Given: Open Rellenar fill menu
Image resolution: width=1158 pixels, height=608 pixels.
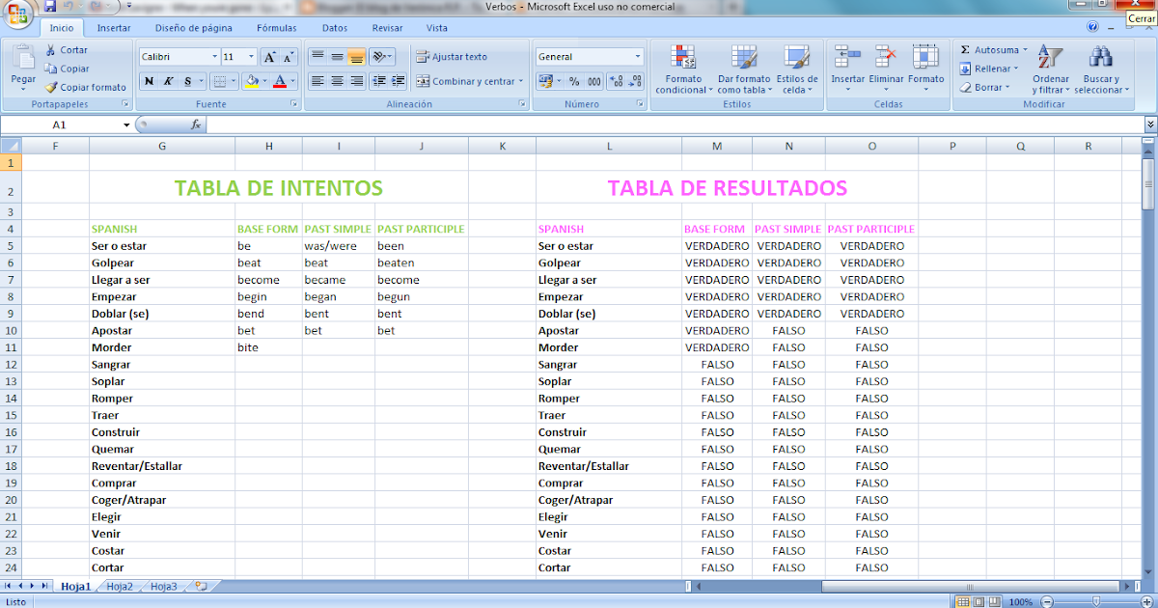Looking at the screenshot, I should click(x=989, y=69).
